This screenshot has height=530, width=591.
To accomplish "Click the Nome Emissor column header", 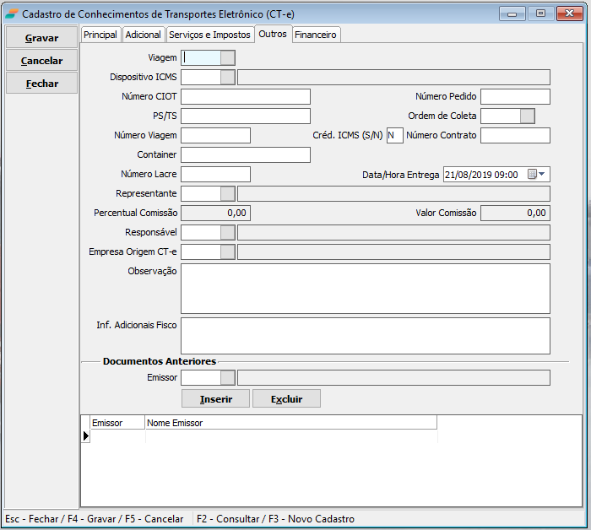I will click(x=290, y=423).
